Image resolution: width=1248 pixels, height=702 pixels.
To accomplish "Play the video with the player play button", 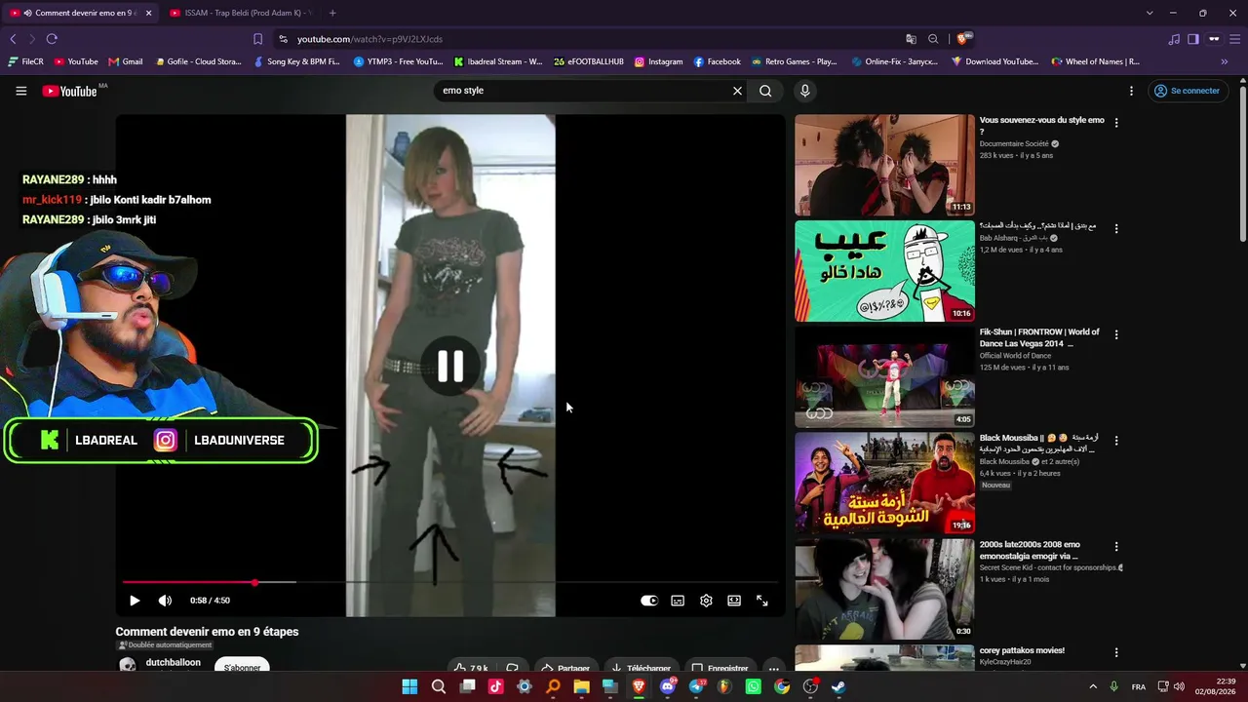I will [x=135, y=601].
